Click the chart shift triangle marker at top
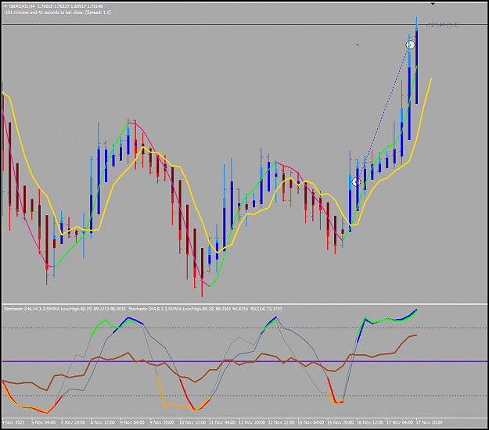Viewport: 489px width, 430px height. [x=433, y=4]
